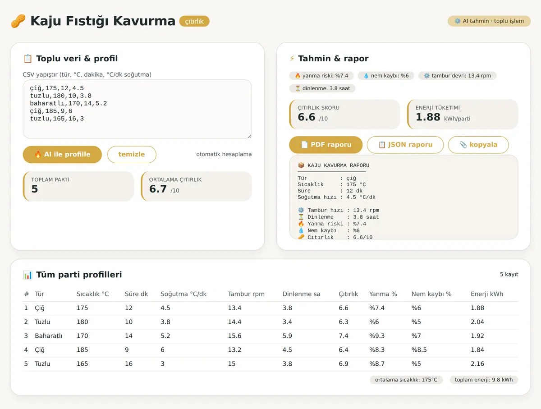Select the Baharatlı cell in the table

pos(49,336)
